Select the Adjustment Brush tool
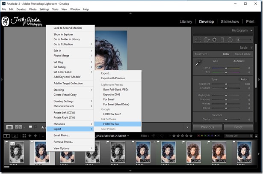 (x=244, y=40)
